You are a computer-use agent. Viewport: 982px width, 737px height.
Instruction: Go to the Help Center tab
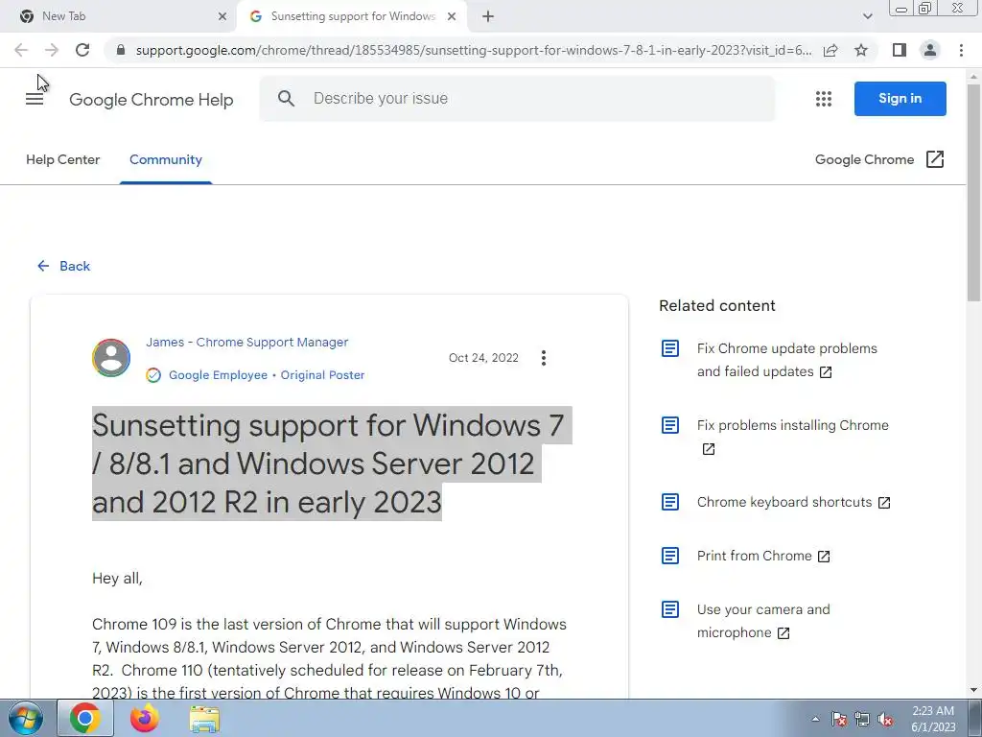(x=62, y=160)
